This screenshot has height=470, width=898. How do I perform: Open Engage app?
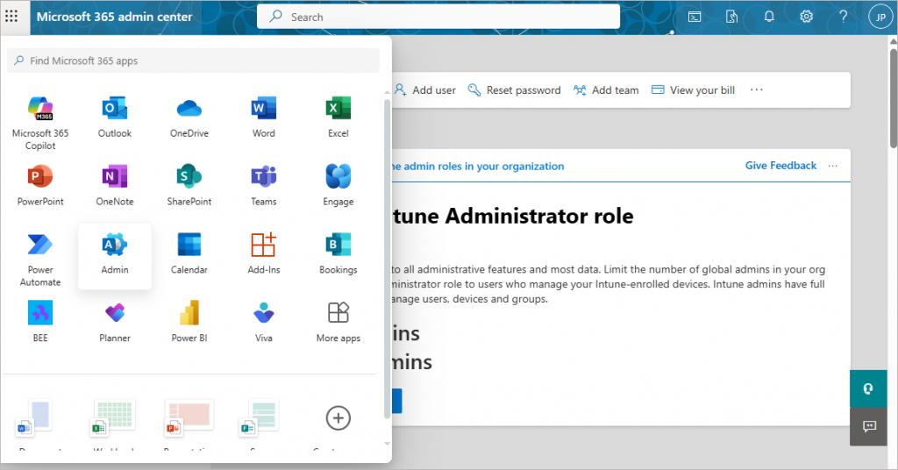point(338,186)
